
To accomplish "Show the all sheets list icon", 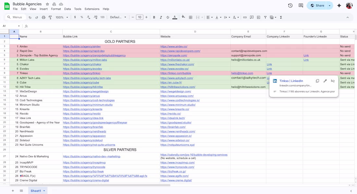I will point(21,191).
